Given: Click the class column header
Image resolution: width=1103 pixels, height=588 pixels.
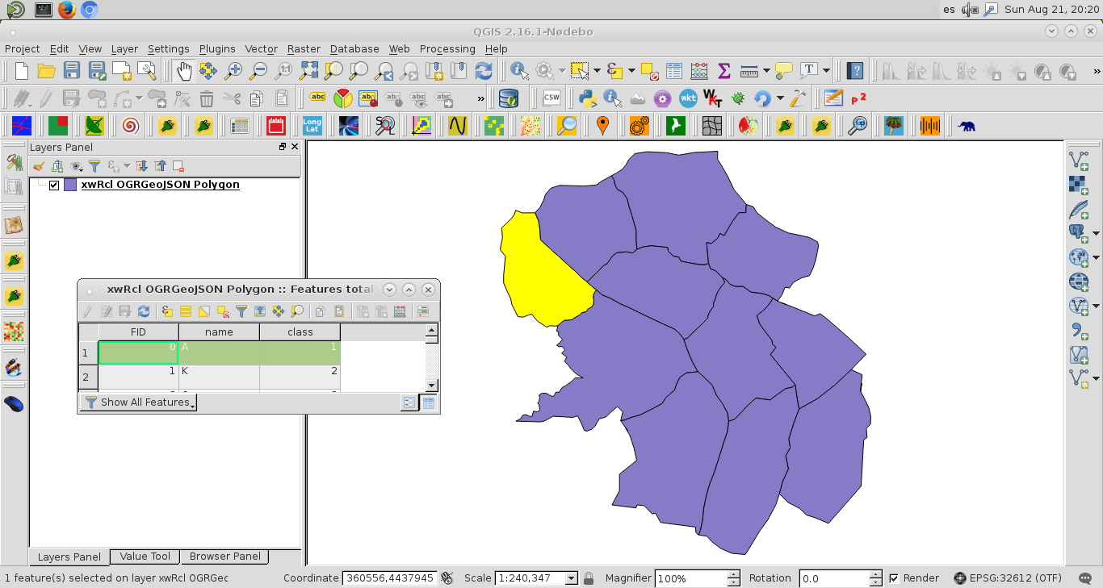Looking at the screenshot, I should click(300, 332).
